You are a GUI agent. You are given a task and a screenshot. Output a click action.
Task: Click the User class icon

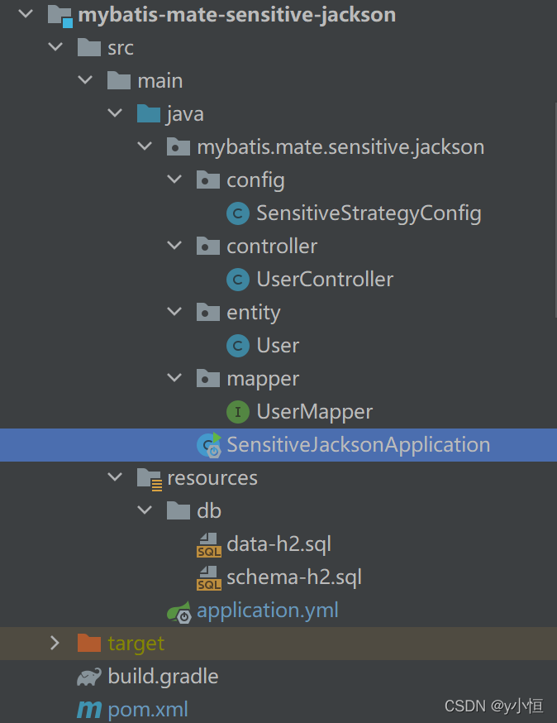click(238, 346)
